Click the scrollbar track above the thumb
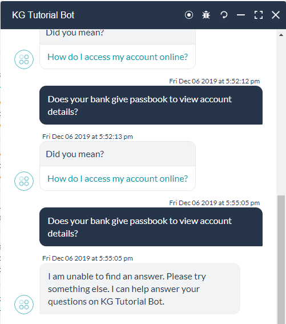This screenshot has height=324, width=286. pos(281,116)
